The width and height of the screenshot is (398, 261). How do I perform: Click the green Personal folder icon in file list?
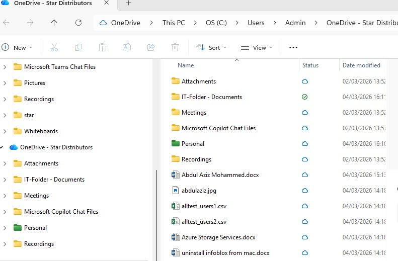pyautogui.click(x=176, y=143)
